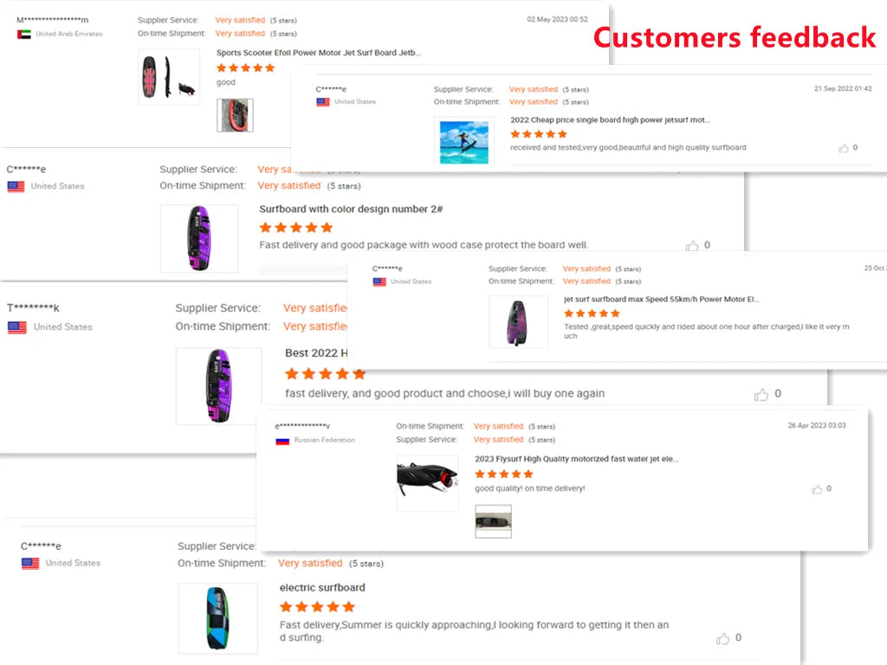Open the '2023 Flysurf High Quality motorized' link
Screen dimensions: 887x665
tap(576, 459)
